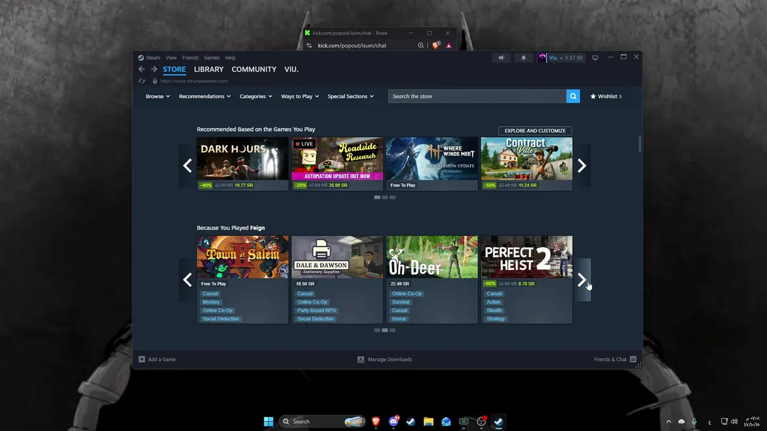Open the View menu
Image resolution: width=767 pixels, height=431 pixels.
point(171,57)
